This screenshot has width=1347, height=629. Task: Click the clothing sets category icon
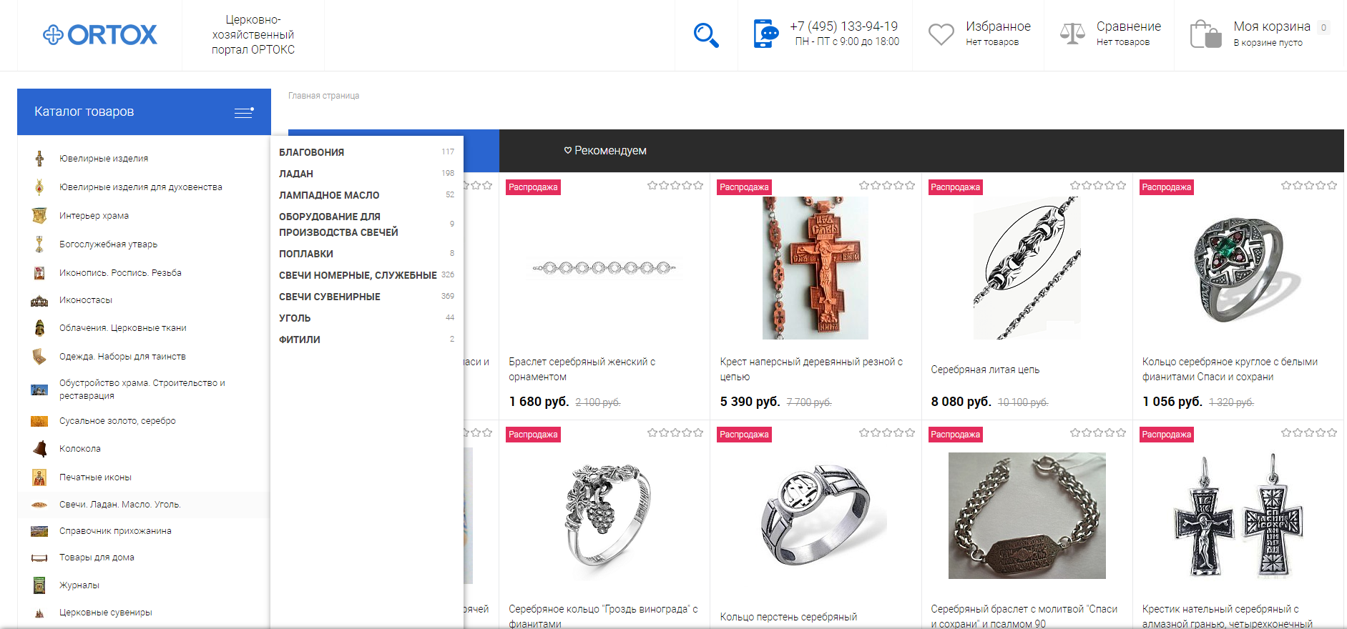click(x=39, y=357)
